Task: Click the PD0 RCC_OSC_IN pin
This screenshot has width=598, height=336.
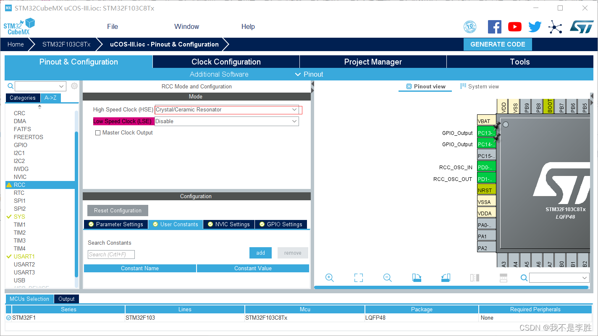Action: [486, 167]
